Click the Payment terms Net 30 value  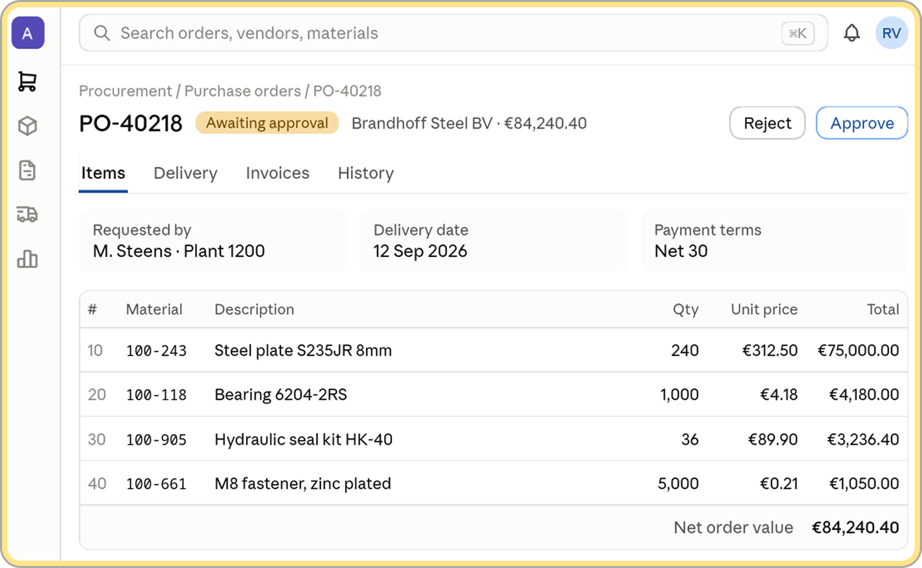tap(681, 251)
